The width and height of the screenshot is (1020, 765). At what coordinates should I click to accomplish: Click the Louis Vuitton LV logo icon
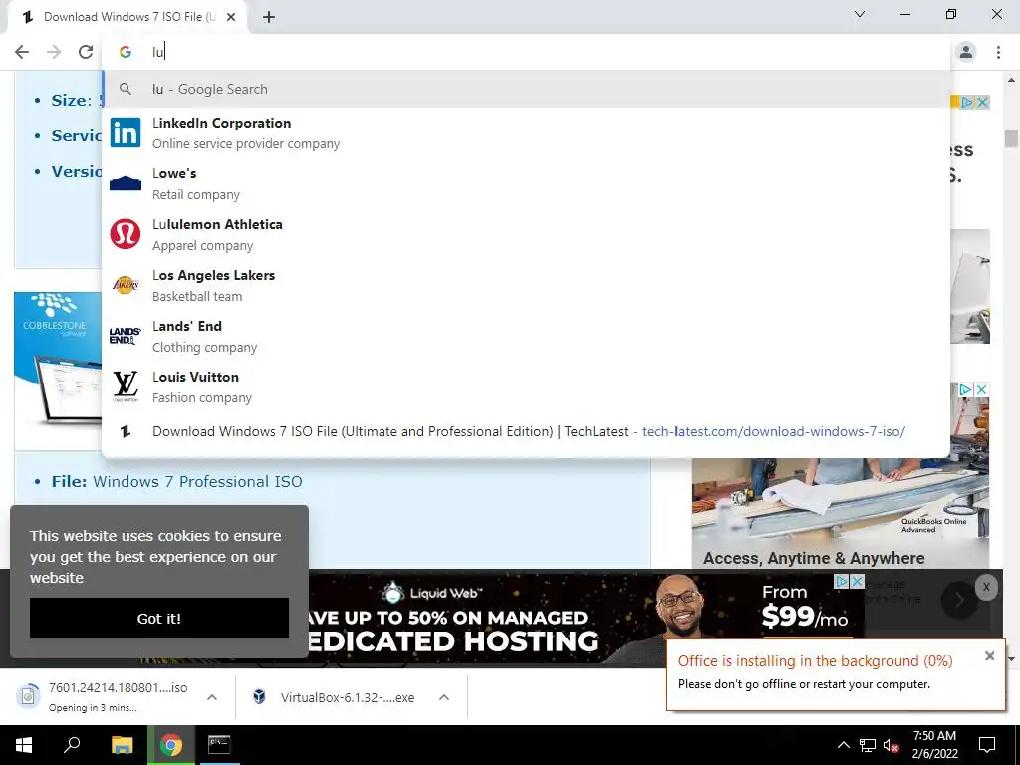126,386
